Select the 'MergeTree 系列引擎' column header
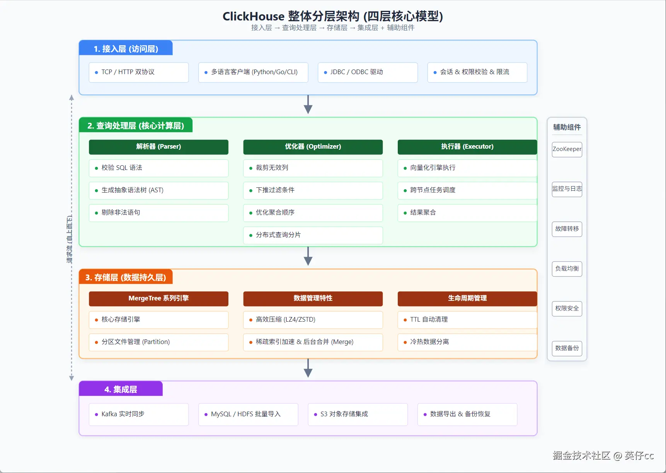 click(158, 298)
